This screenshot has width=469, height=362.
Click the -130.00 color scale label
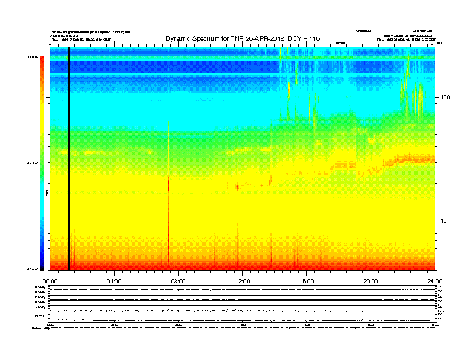click(x=33, y=57)
